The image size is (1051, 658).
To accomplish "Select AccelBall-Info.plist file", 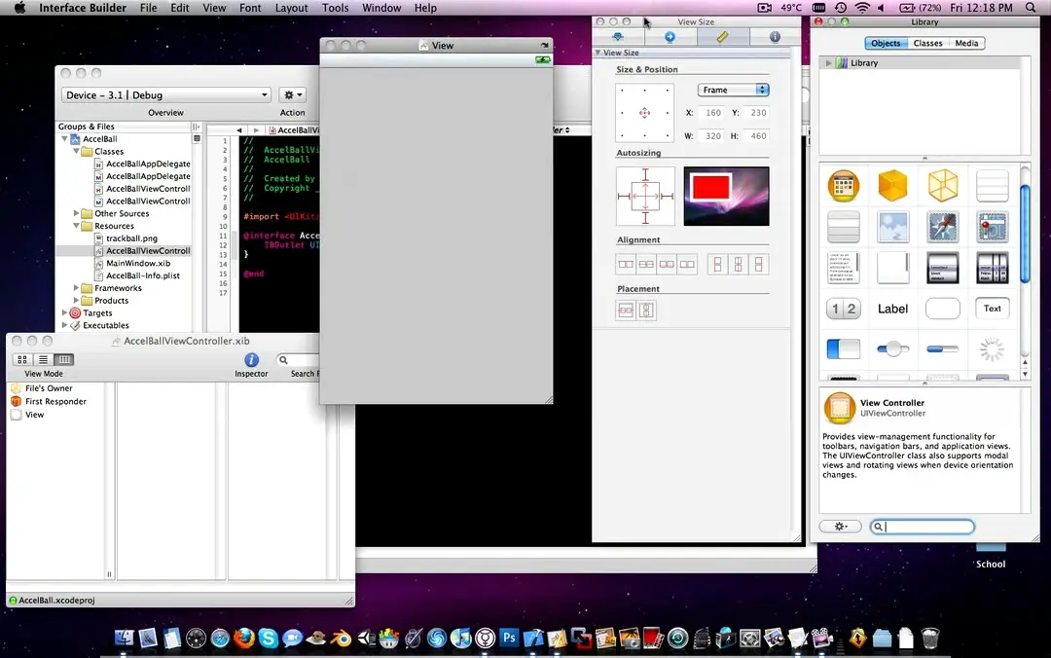I will 143,275.
